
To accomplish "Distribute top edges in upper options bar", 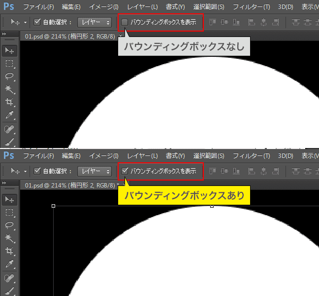I will (x=295, y=22).
